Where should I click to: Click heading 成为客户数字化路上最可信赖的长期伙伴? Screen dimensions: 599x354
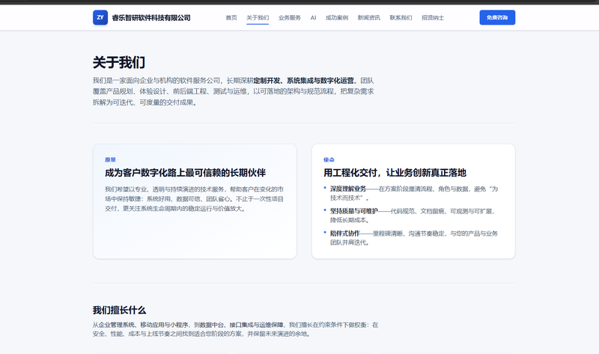pyautogui.click(x=185, y=173)
